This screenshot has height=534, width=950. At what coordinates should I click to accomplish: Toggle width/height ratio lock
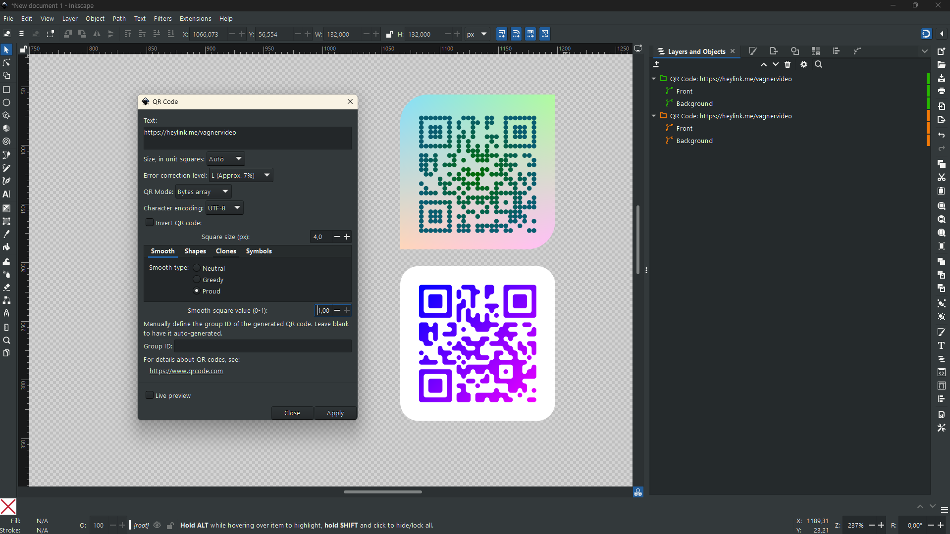pos(389,34)
